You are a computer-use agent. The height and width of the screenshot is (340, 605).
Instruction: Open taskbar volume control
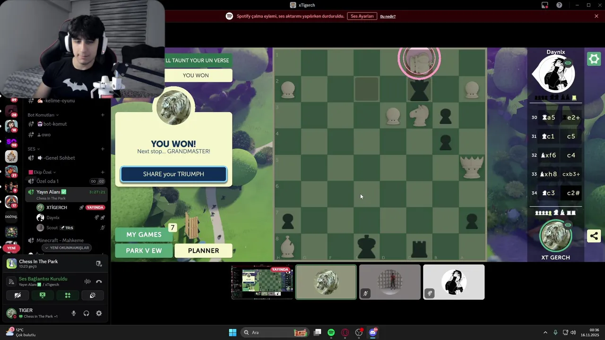(x=573, y=332)
